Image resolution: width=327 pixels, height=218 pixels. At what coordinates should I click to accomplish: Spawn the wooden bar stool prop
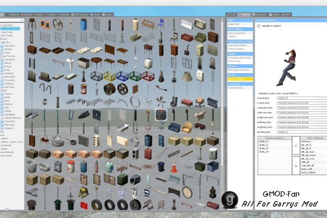32,24
